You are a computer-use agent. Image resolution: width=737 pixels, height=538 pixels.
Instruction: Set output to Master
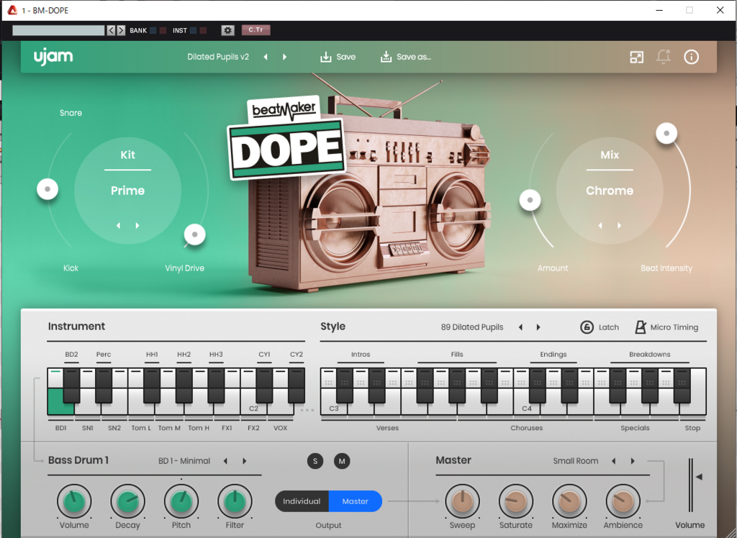tap(356, 501)
